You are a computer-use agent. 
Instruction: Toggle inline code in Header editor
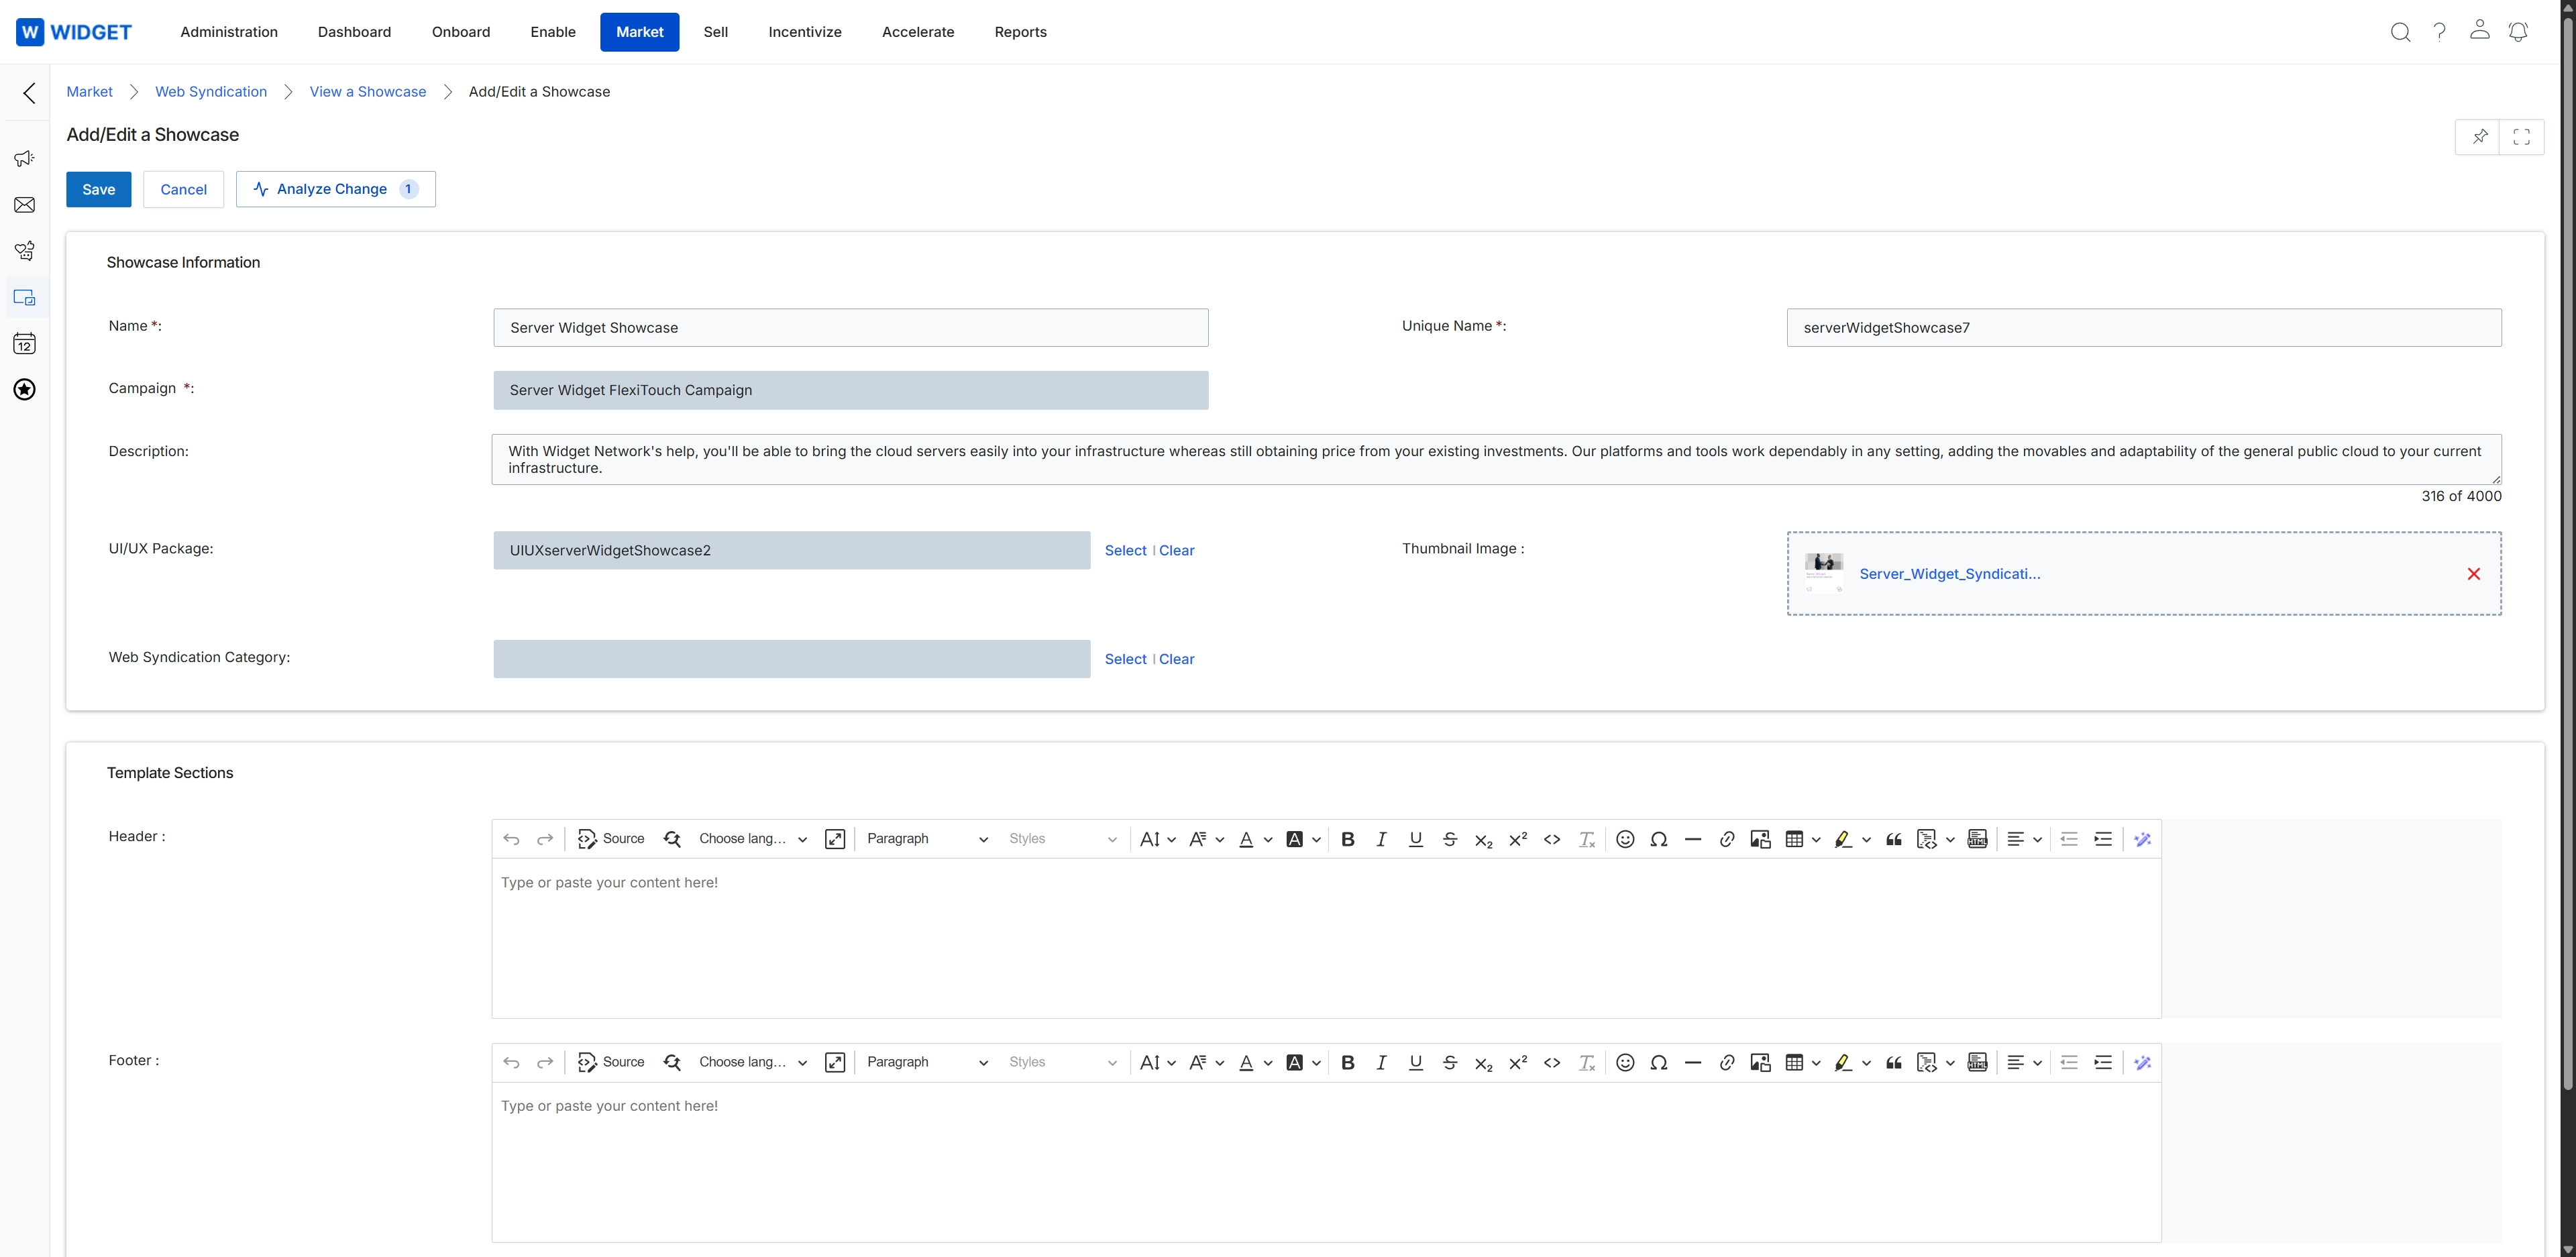(x=1552, y=839)
